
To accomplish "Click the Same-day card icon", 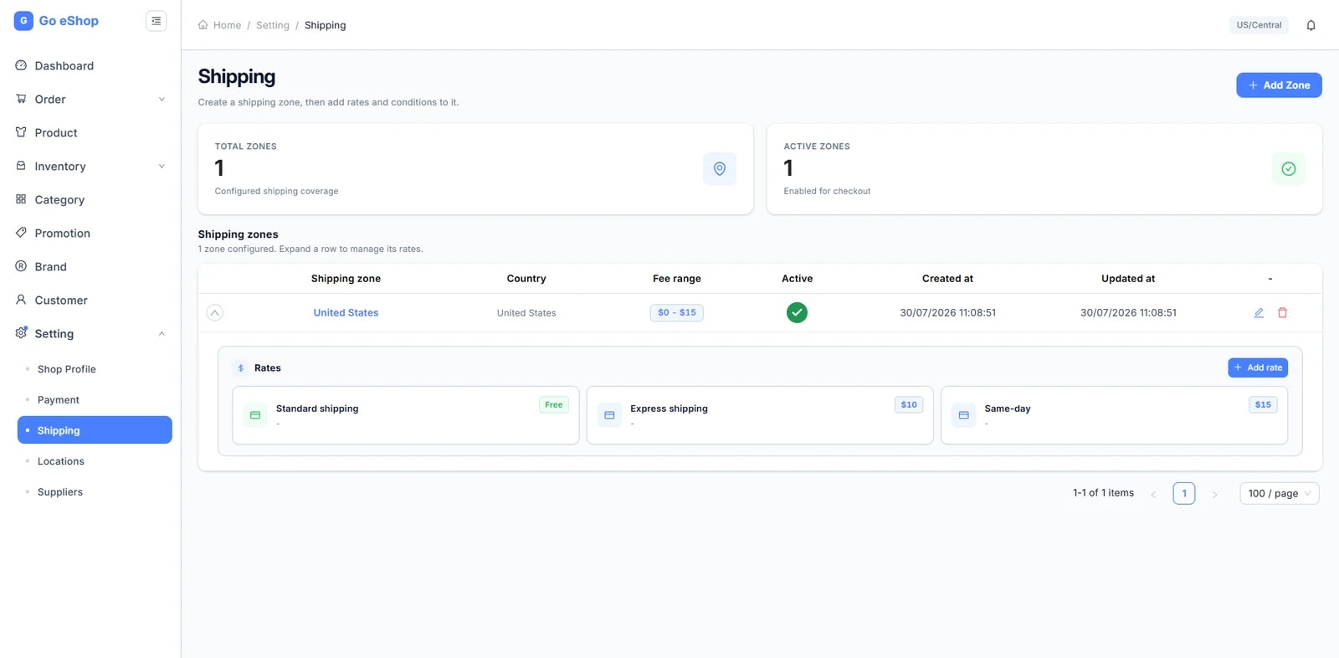I will (963, 415).
